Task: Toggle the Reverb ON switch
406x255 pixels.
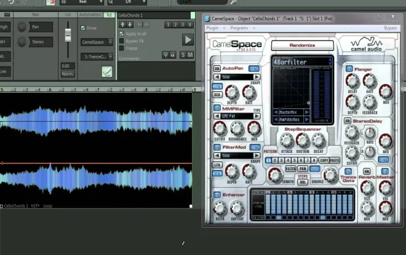Action: pos(367,171)
